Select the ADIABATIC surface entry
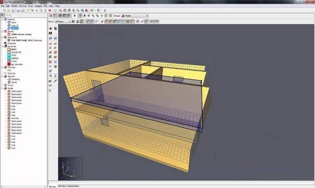315x188 pixels. (16, 52)
